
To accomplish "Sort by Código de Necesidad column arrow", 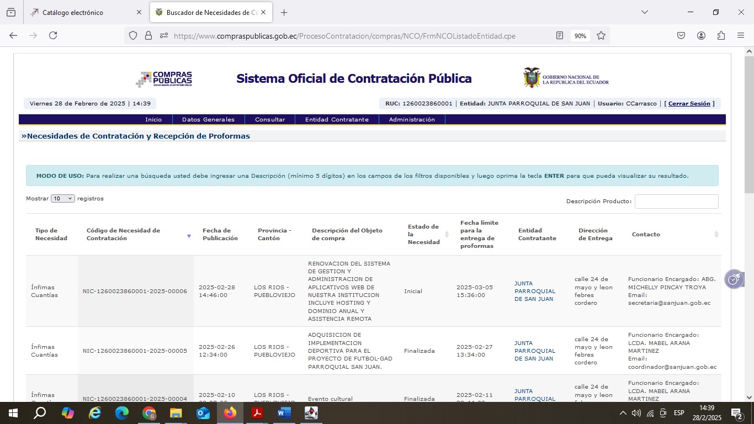I will pos(189,236).
